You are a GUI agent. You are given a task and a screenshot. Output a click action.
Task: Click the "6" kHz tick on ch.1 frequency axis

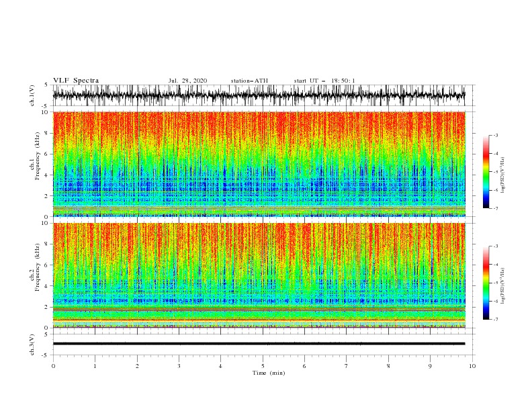point(46,154)
